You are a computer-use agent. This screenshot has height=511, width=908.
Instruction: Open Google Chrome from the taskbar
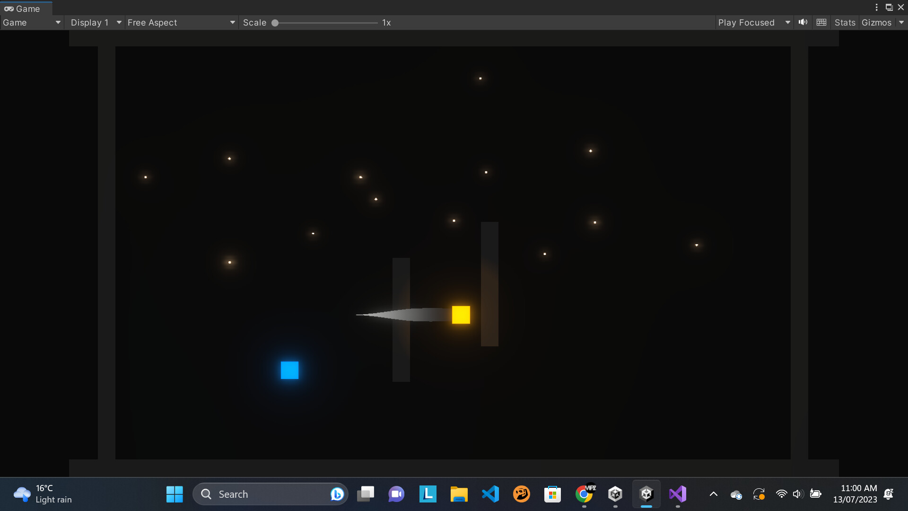(585, 493)
